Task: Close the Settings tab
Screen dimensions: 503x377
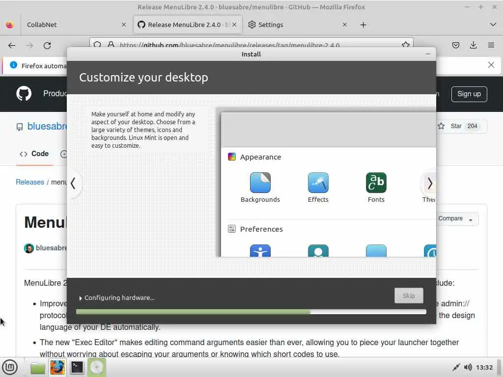Action: point(344,25)
